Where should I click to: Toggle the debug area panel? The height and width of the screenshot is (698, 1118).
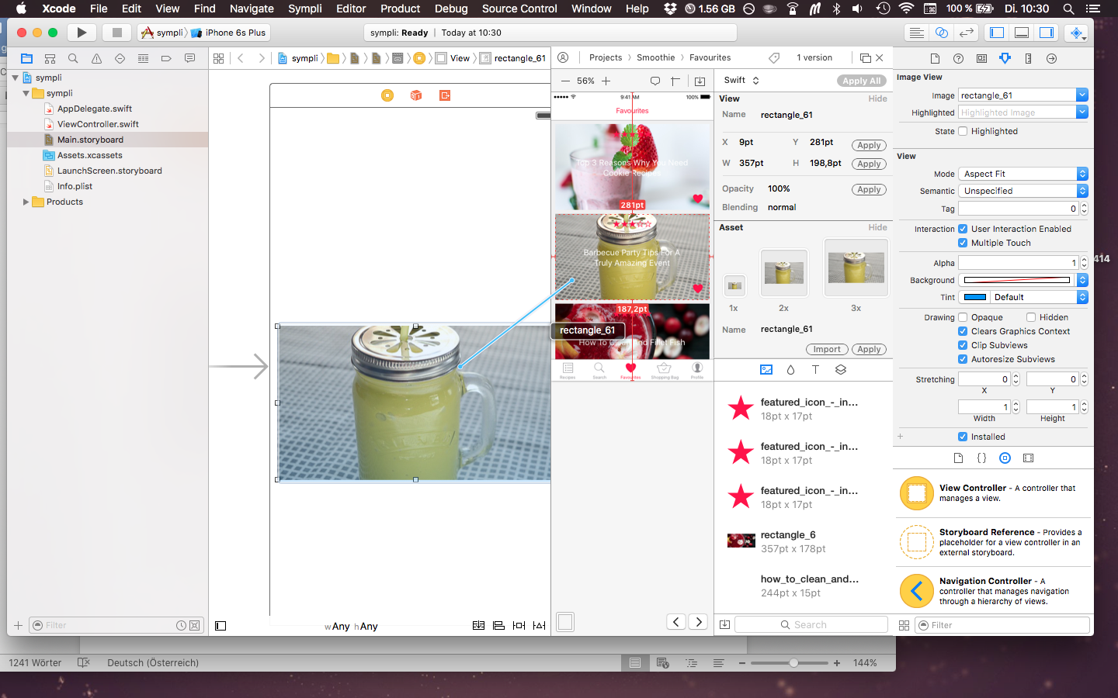[x=1023, y=33]
